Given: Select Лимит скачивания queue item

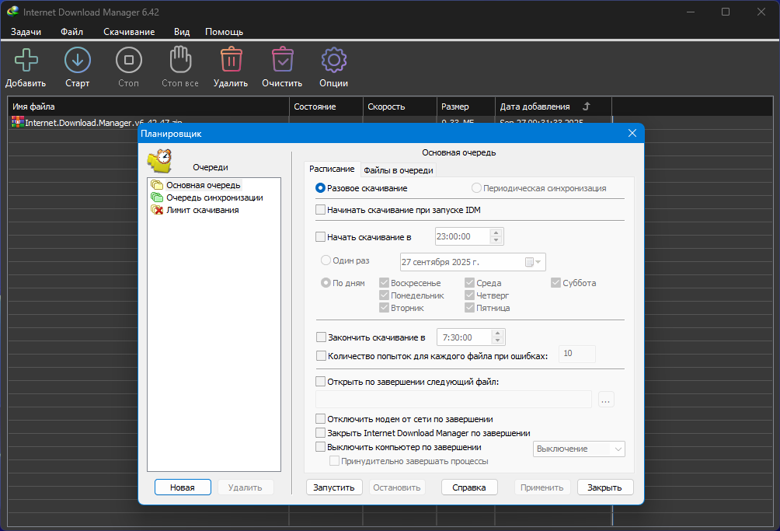Looking at the screenshot, I should click(202, 210).
